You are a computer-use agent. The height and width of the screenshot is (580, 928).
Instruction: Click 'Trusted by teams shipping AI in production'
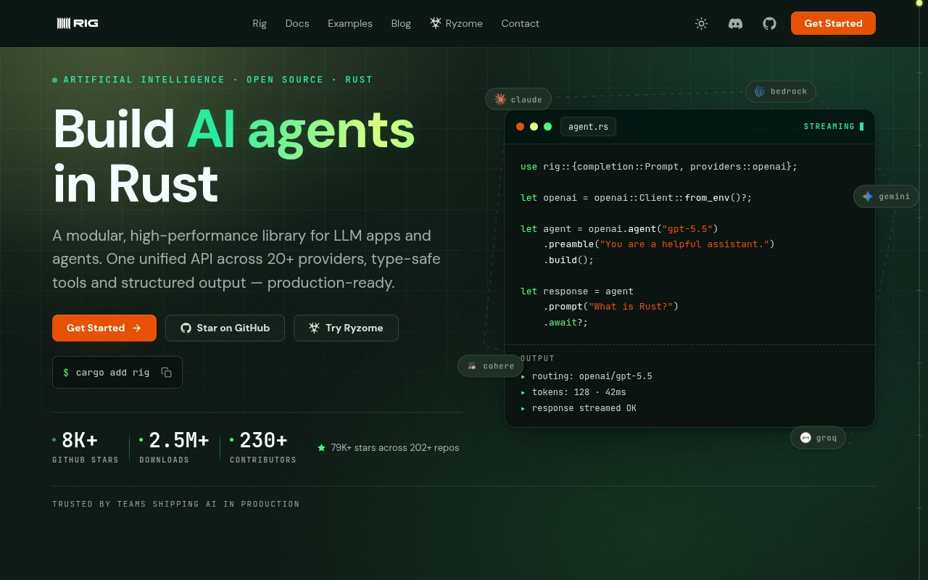(176, 504)
